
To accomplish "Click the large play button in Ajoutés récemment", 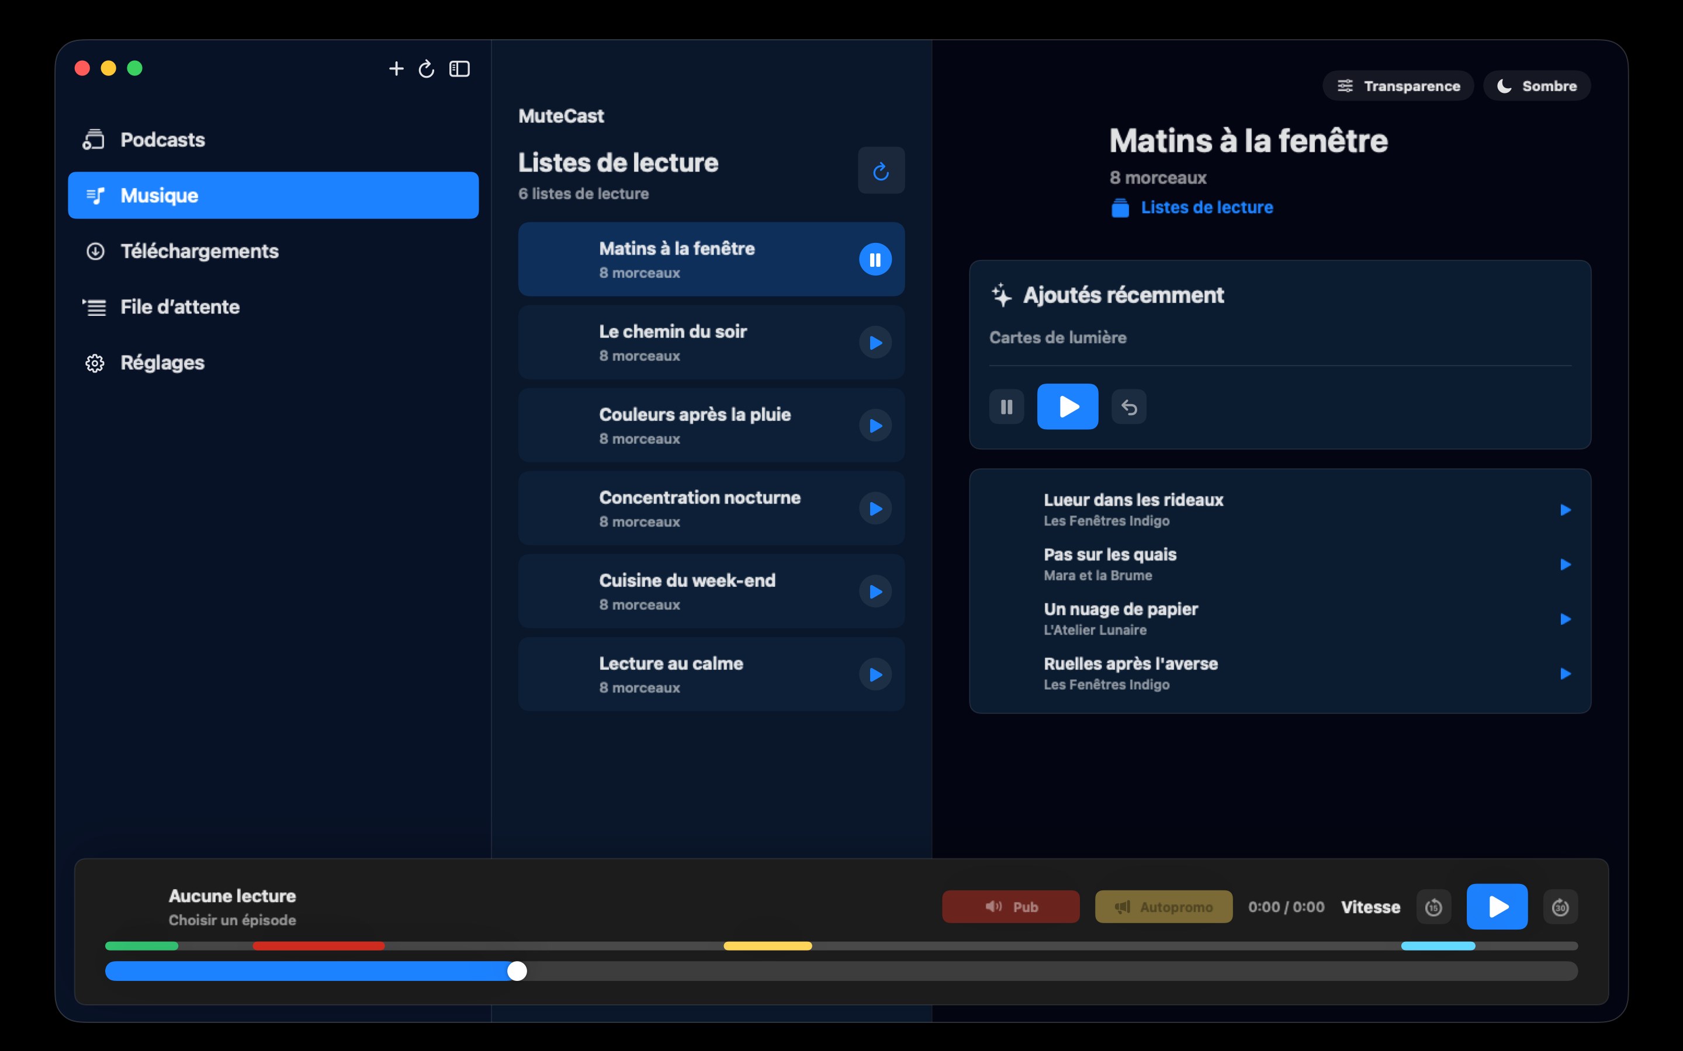I will pyautogui.click(x=1068, y=406).
